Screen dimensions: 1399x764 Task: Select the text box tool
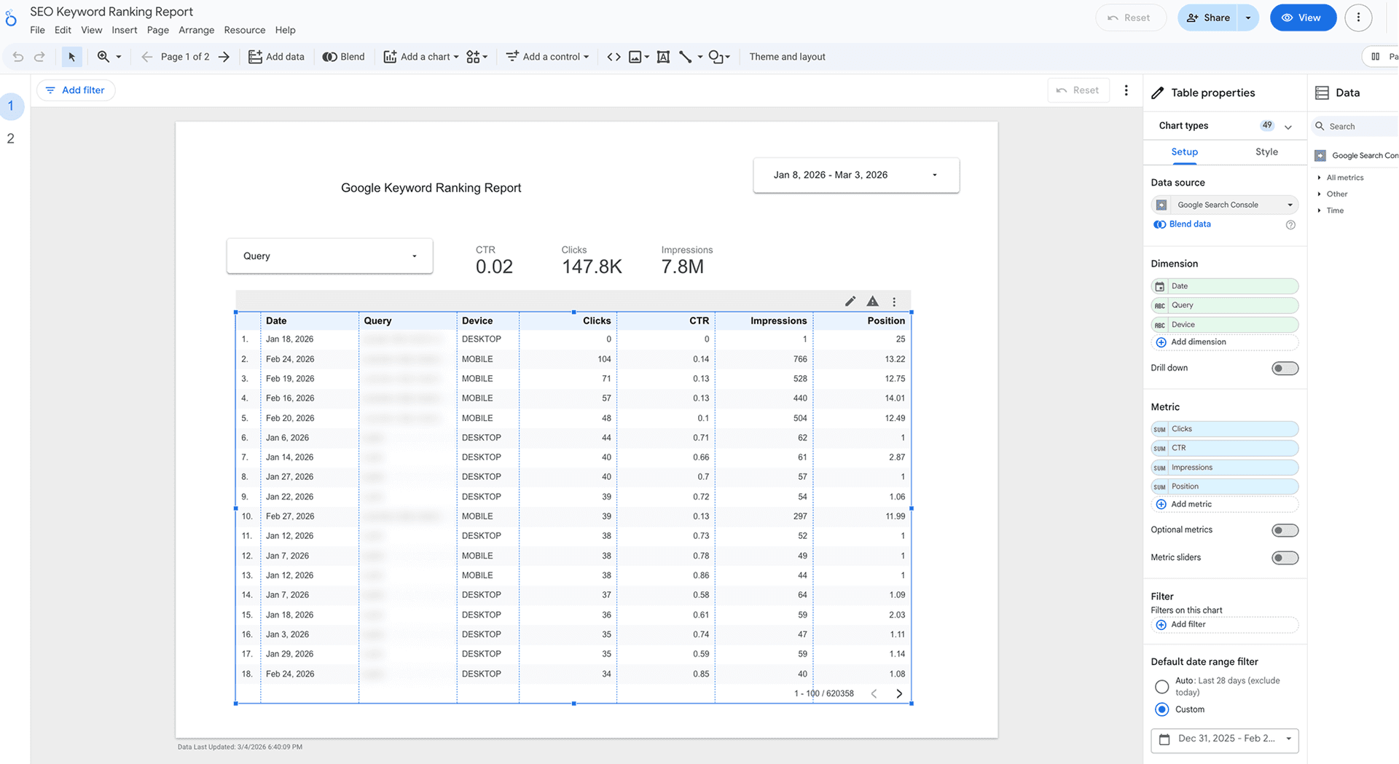click(x=663, y=56)
